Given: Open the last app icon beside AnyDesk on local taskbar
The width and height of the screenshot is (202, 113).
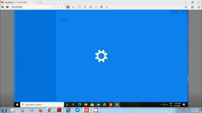Looking at the screenshot, I should pyautogui.click(x=96, y=110).
